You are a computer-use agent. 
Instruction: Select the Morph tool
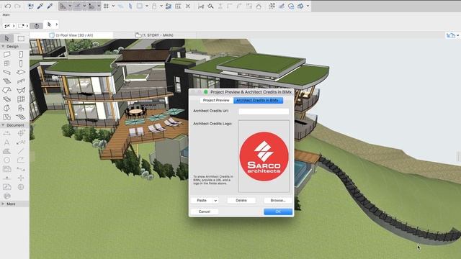point(6,108)
